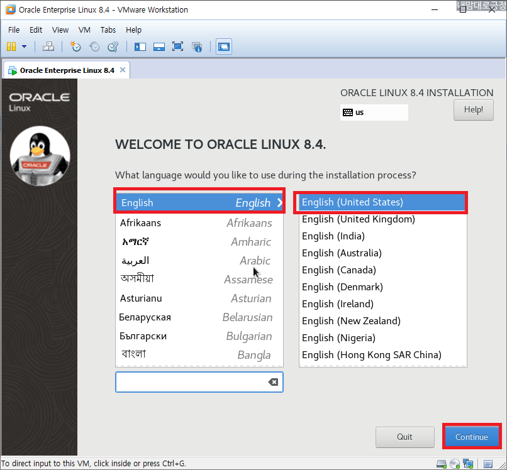Click the network adapter status icon
The width and height of the screenshot is (507, 470).
[x=468, y=464]
